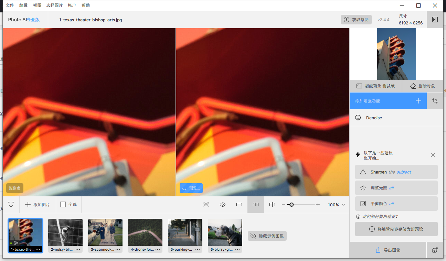The image size is (446, 261).
Task: Toggle the eye preview icon
Action: click(223, 205)
